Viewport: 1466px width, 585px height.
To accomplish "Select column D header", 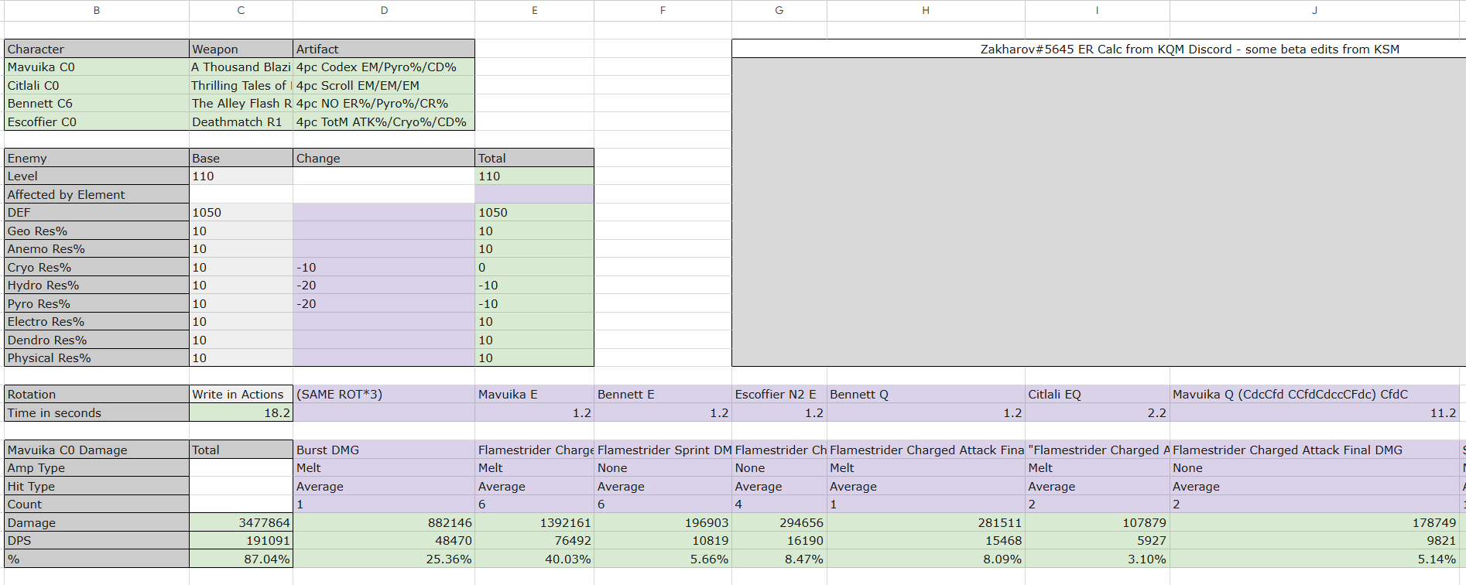I will (384, 10).
